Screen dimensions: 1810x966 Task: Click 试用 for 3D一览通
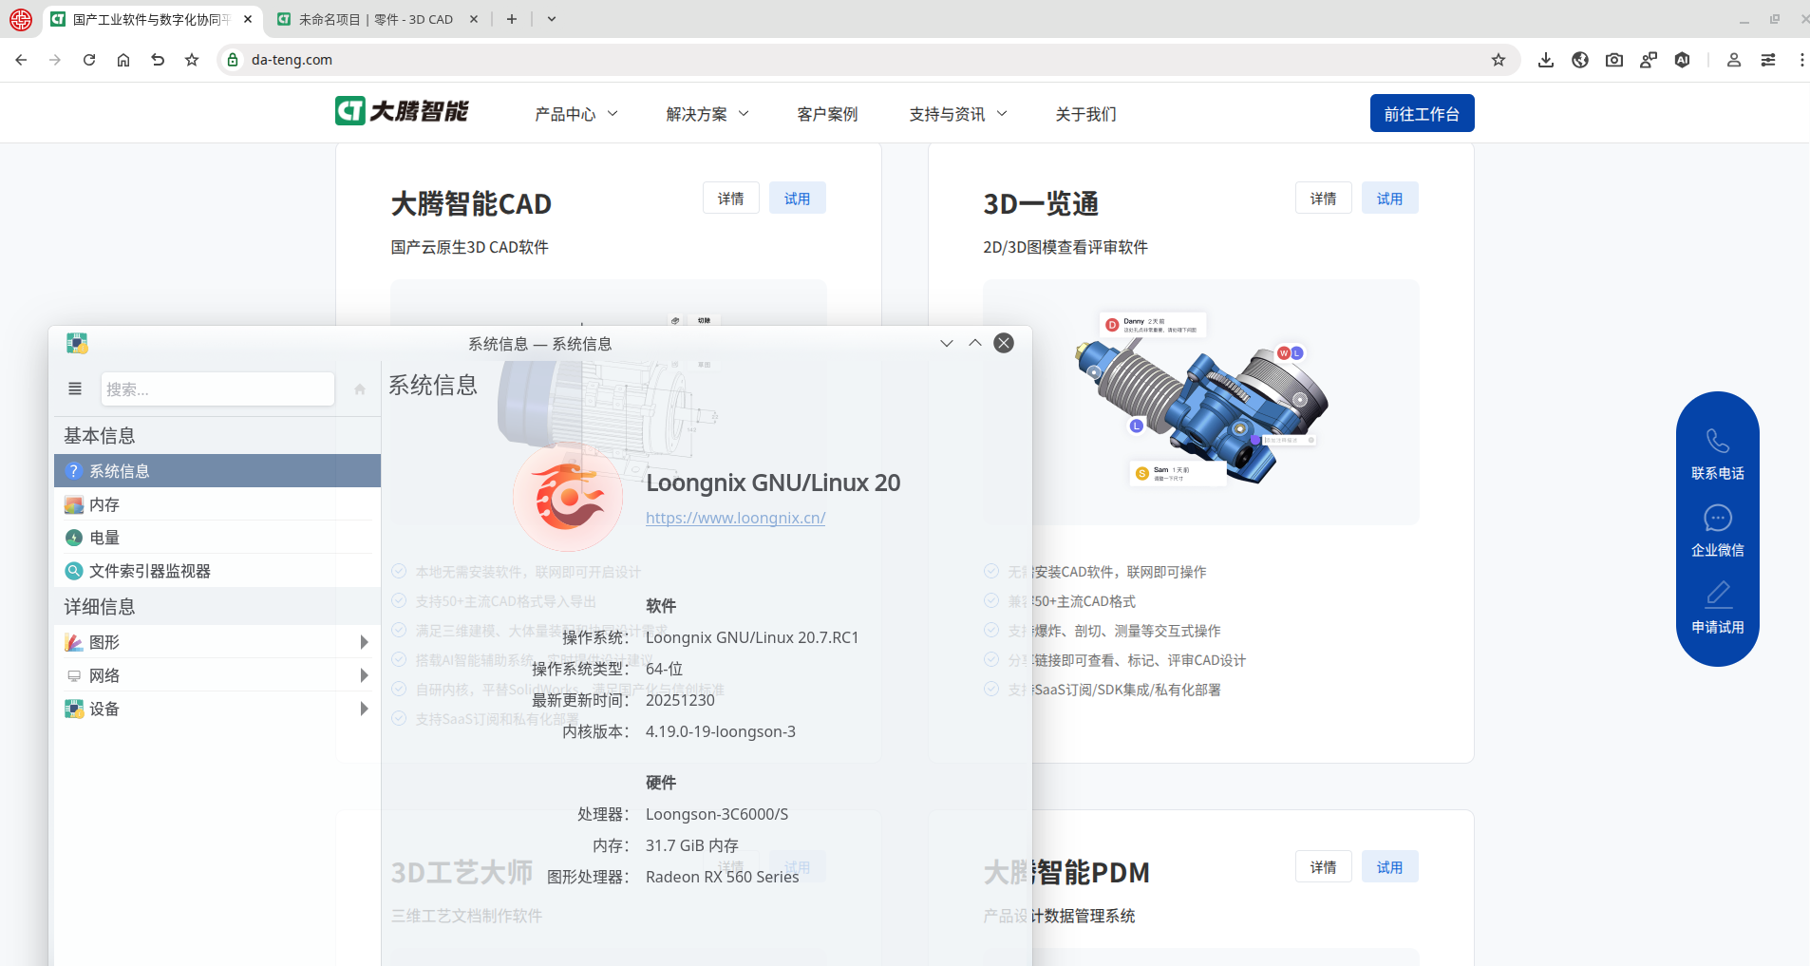[x=1389, y=198]
